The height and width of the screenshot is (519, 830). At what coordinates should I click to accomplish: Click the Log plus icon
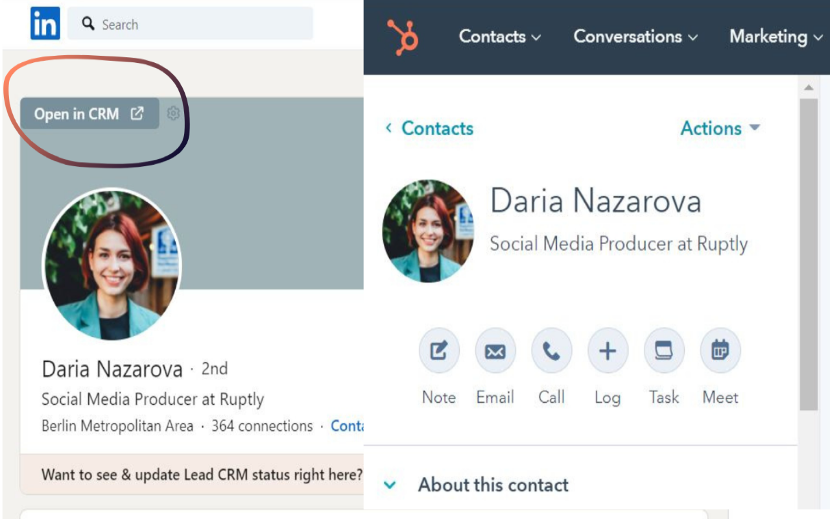pyautogui.click(x=608, y=351)
